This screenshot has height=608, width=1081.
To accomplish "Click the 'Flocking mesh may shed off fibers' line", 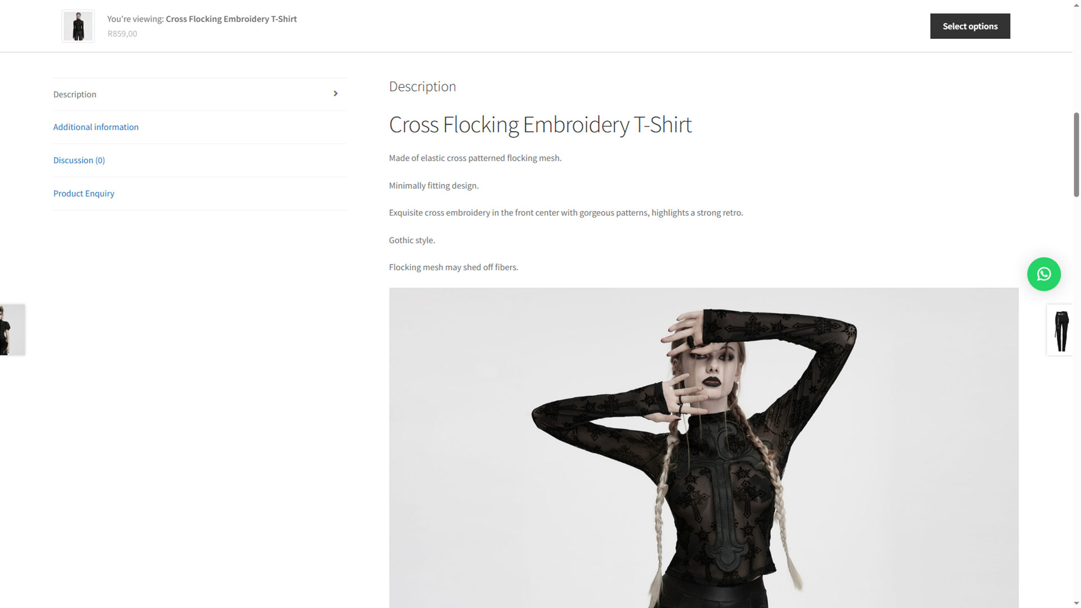I will pos(453,267).
